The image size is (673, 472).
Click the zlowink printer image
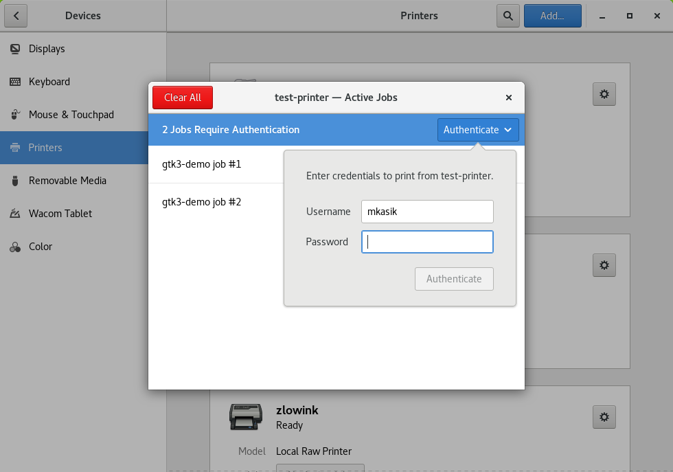tap(246, 416)
